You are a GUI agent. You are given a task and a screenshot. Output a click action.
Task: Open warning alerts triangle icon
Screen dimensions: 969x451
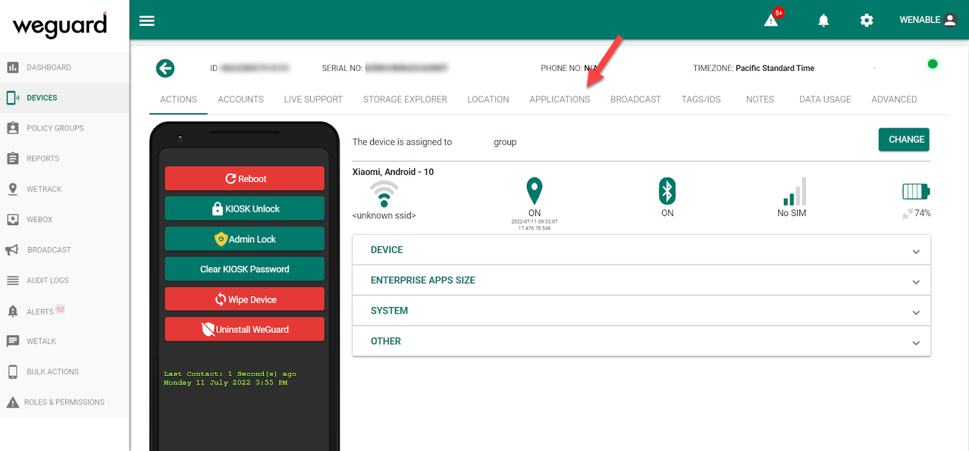click(x=771, y=21)
